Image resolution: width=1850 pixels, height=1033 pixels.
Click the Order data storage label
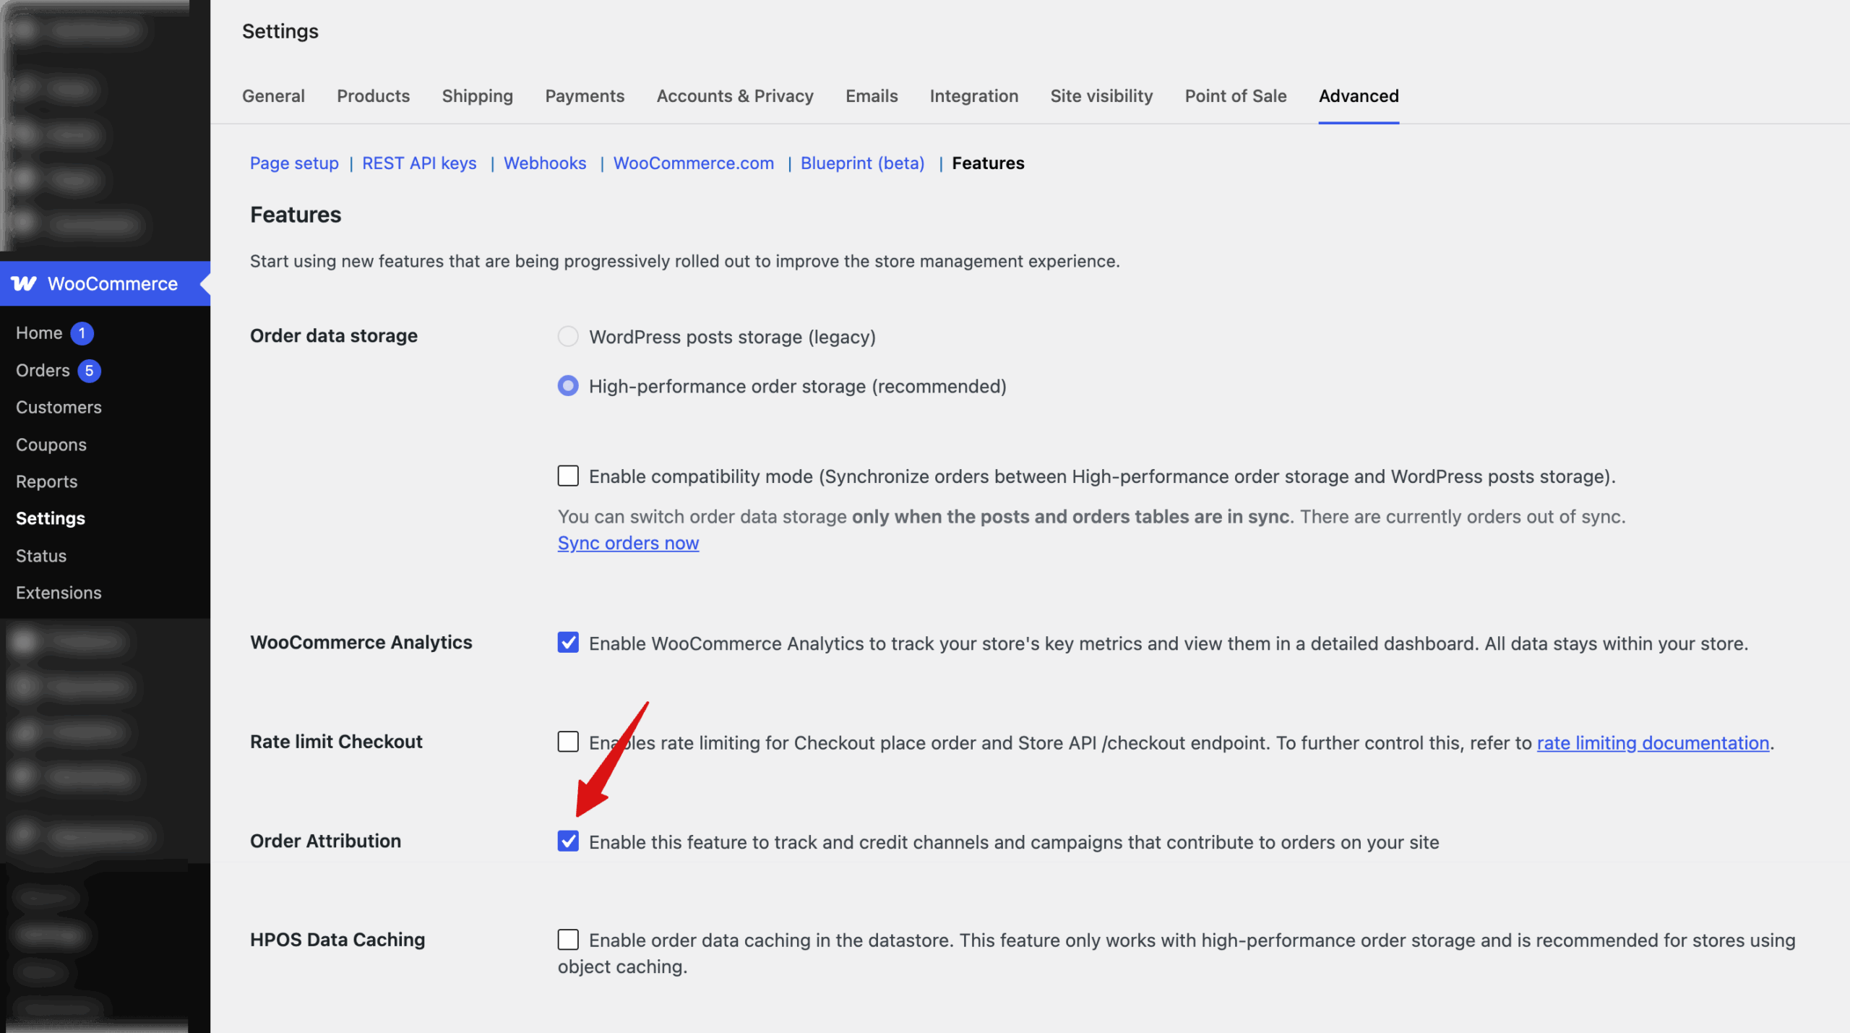[x=333, y=335]
